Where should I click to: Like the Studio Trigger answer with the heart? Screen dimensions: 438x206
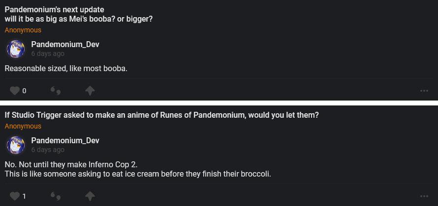[15, 196]
